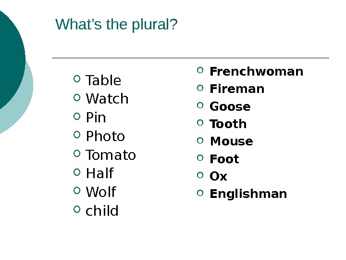346x260 pixels.
Task: Select the bold word Mouse
Action: [231, 142]
